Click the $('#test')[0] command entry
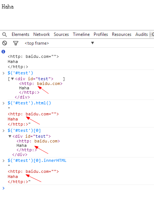154x197 pixels. click(24, 130)
